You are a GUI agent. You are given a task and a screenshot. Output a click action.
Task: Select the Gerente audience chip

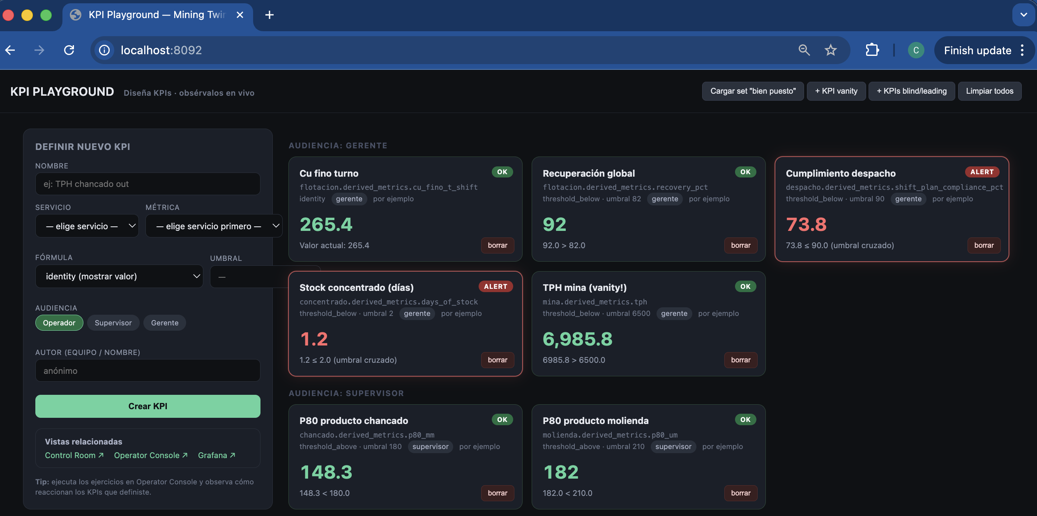click(164, 323)
